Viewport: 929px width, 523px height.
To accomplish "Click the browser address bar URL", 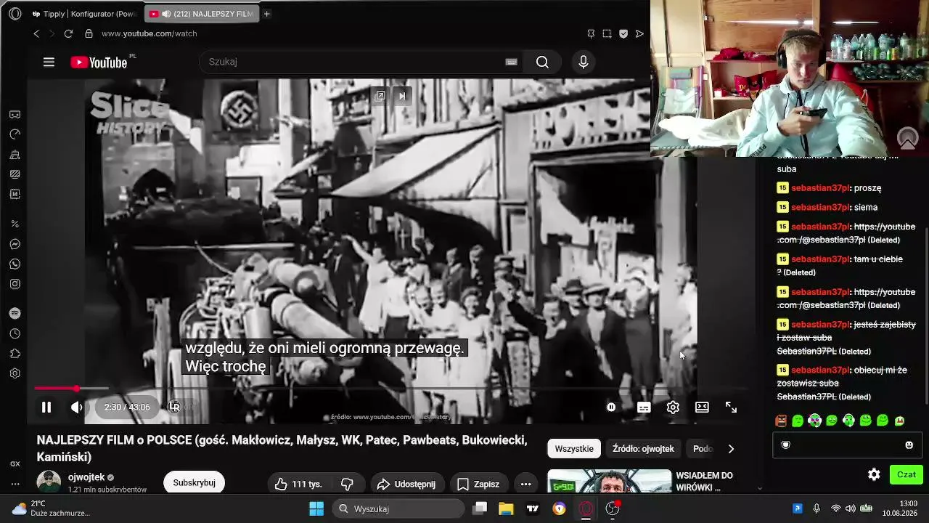I will (149, 33).
